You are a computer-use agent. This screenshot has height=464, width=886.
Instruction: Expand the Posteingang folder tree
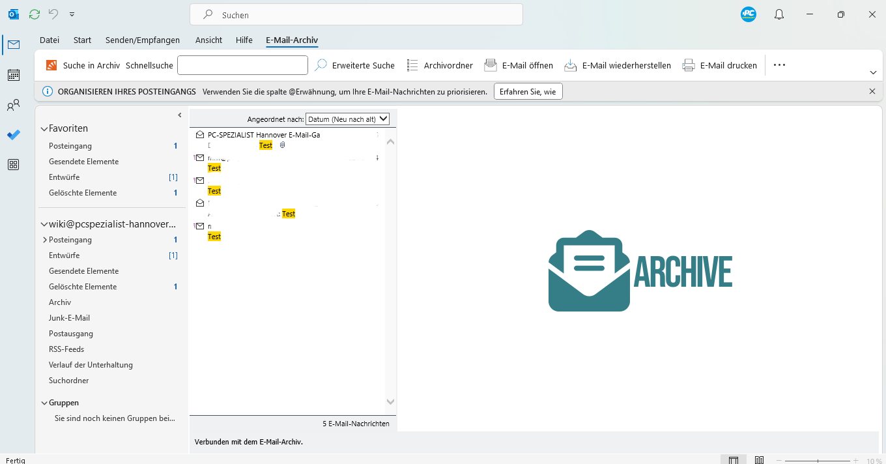tap(45, 239)
